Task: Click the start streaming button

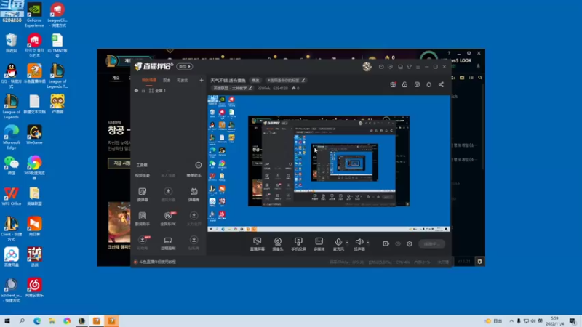Action: pyautogui.click(x=431, y=243)
